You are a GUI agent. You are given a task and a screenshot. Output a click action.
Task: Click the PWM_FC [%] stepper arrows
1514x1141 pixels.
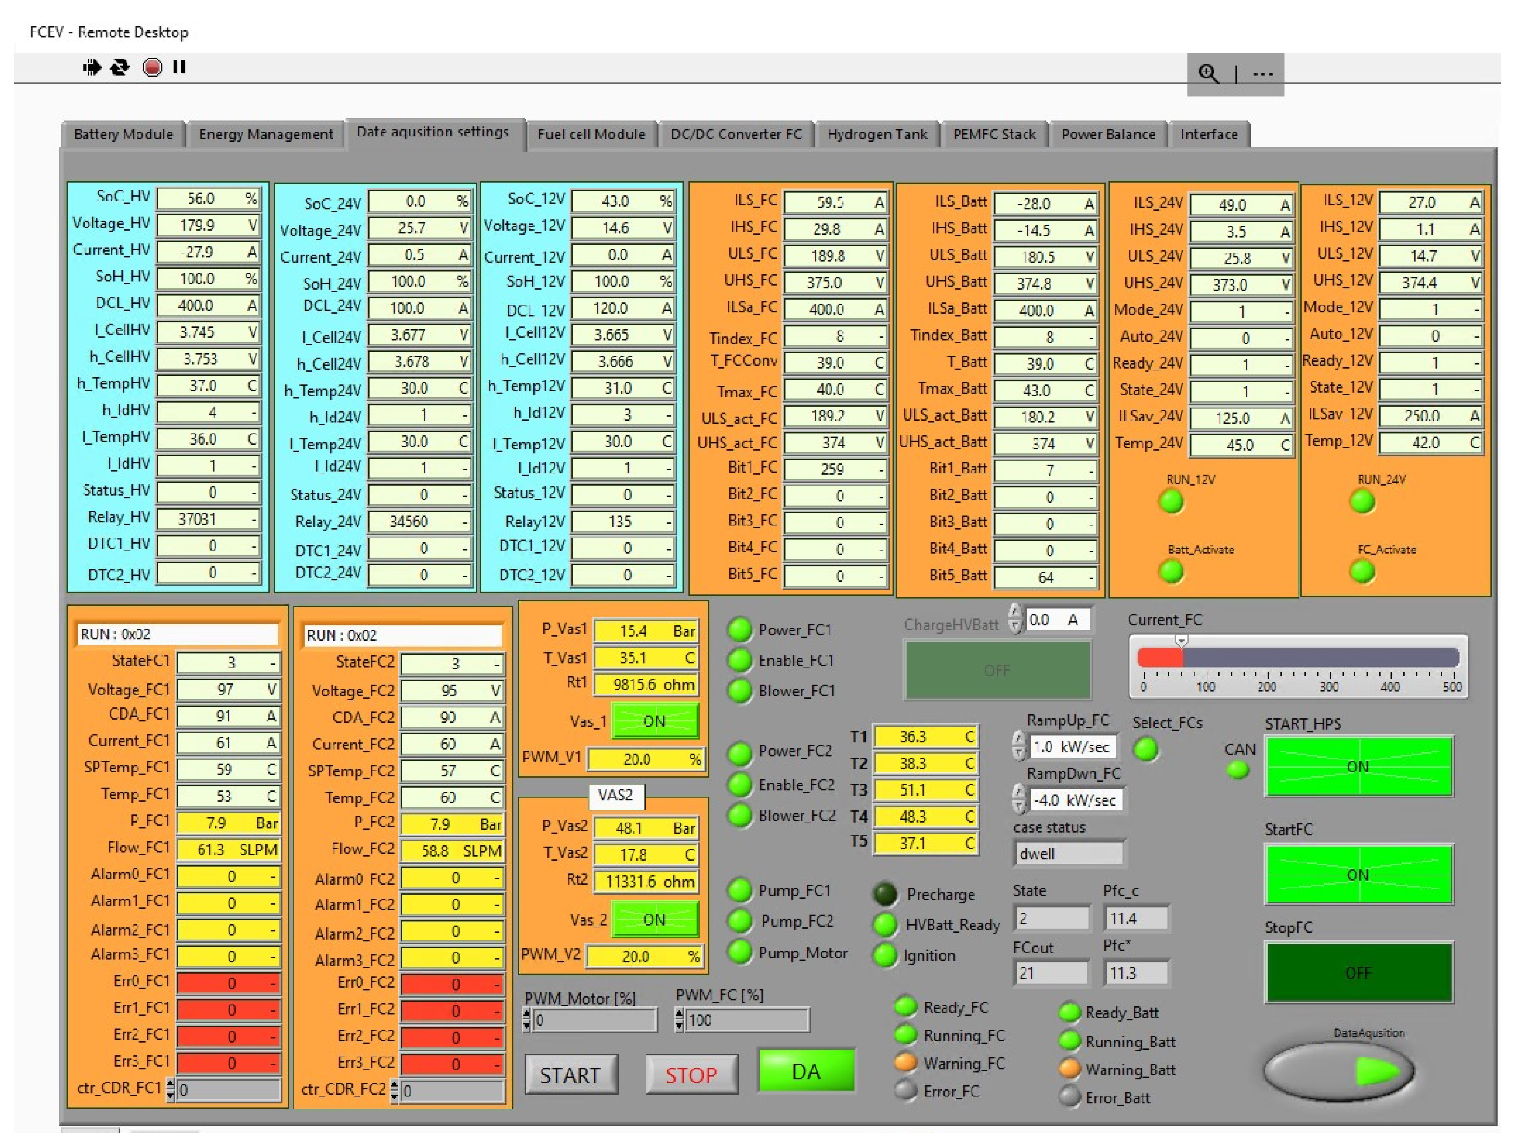click(679, 1020)
